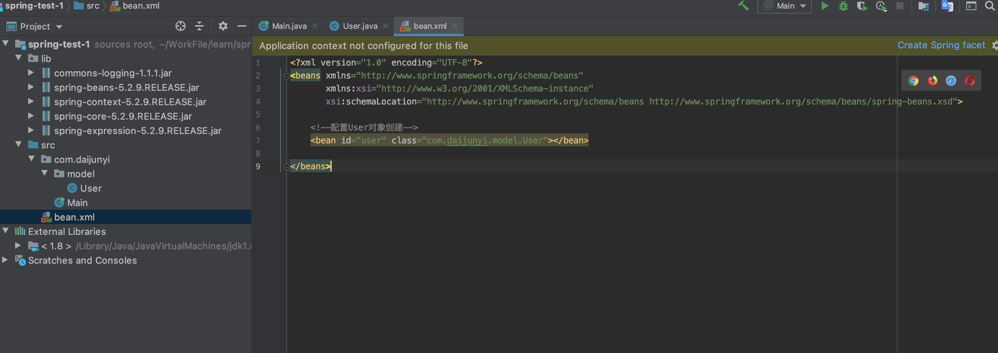Collapse the lib folder in project tree
The height and width of the screenshot is (353, 998).
[x=18, y=58]
